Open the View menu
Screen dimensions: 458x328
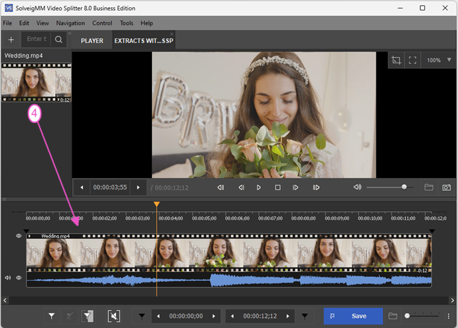(42, 23)
